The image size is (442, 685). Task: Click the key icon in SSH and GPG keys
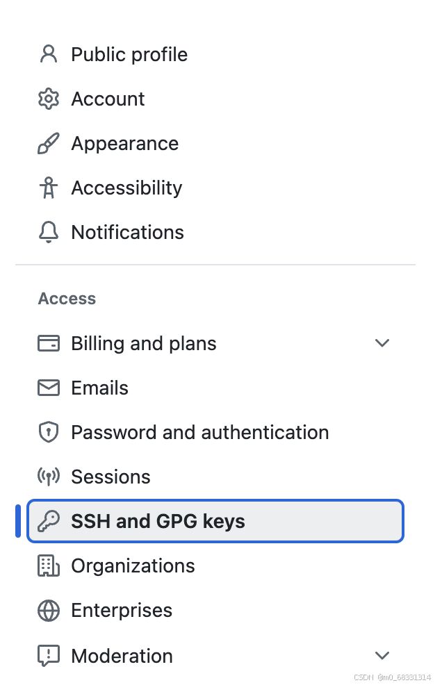tap(49, 521)
